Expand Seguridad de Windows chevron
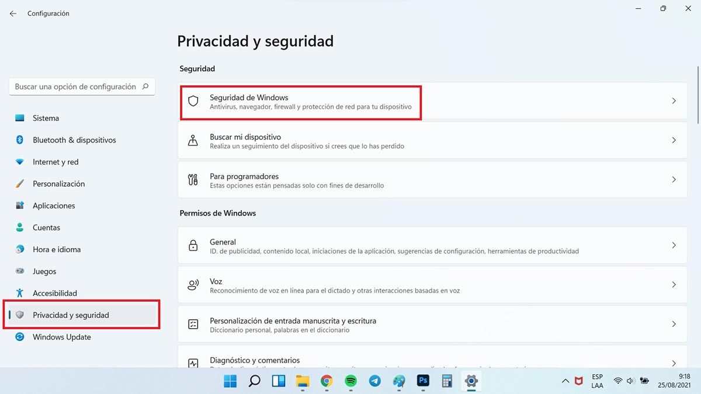This screenshot has height=394, width=701. (674, 101)
